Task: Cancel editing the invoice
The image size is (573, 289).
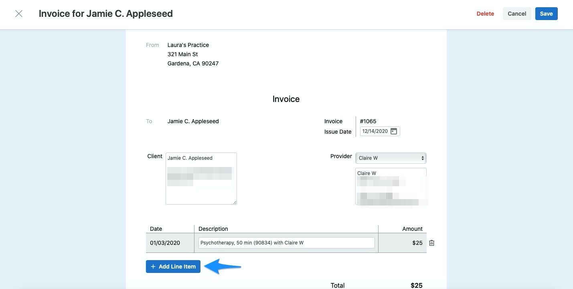Action: pyautogui.click(x=516, y=13)
